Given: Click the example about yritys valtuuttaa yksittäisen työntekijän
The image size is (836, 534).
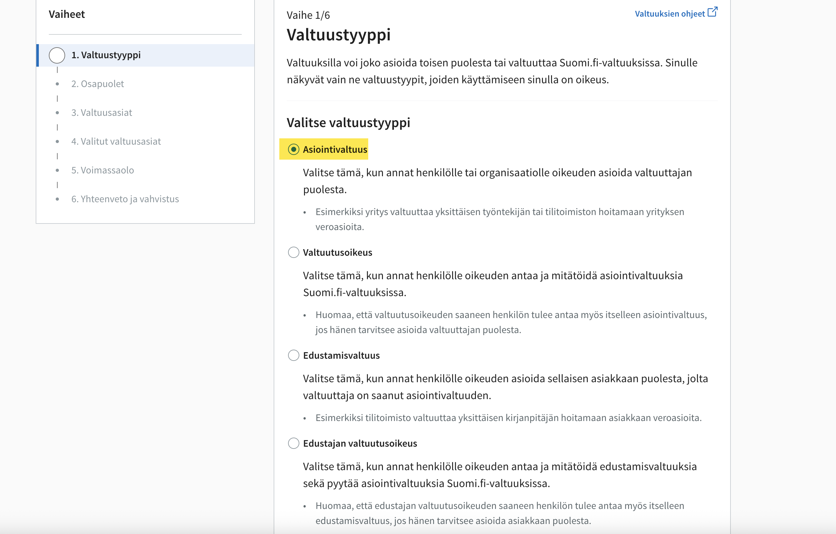Looking at the screenshot, I should 500,219.
